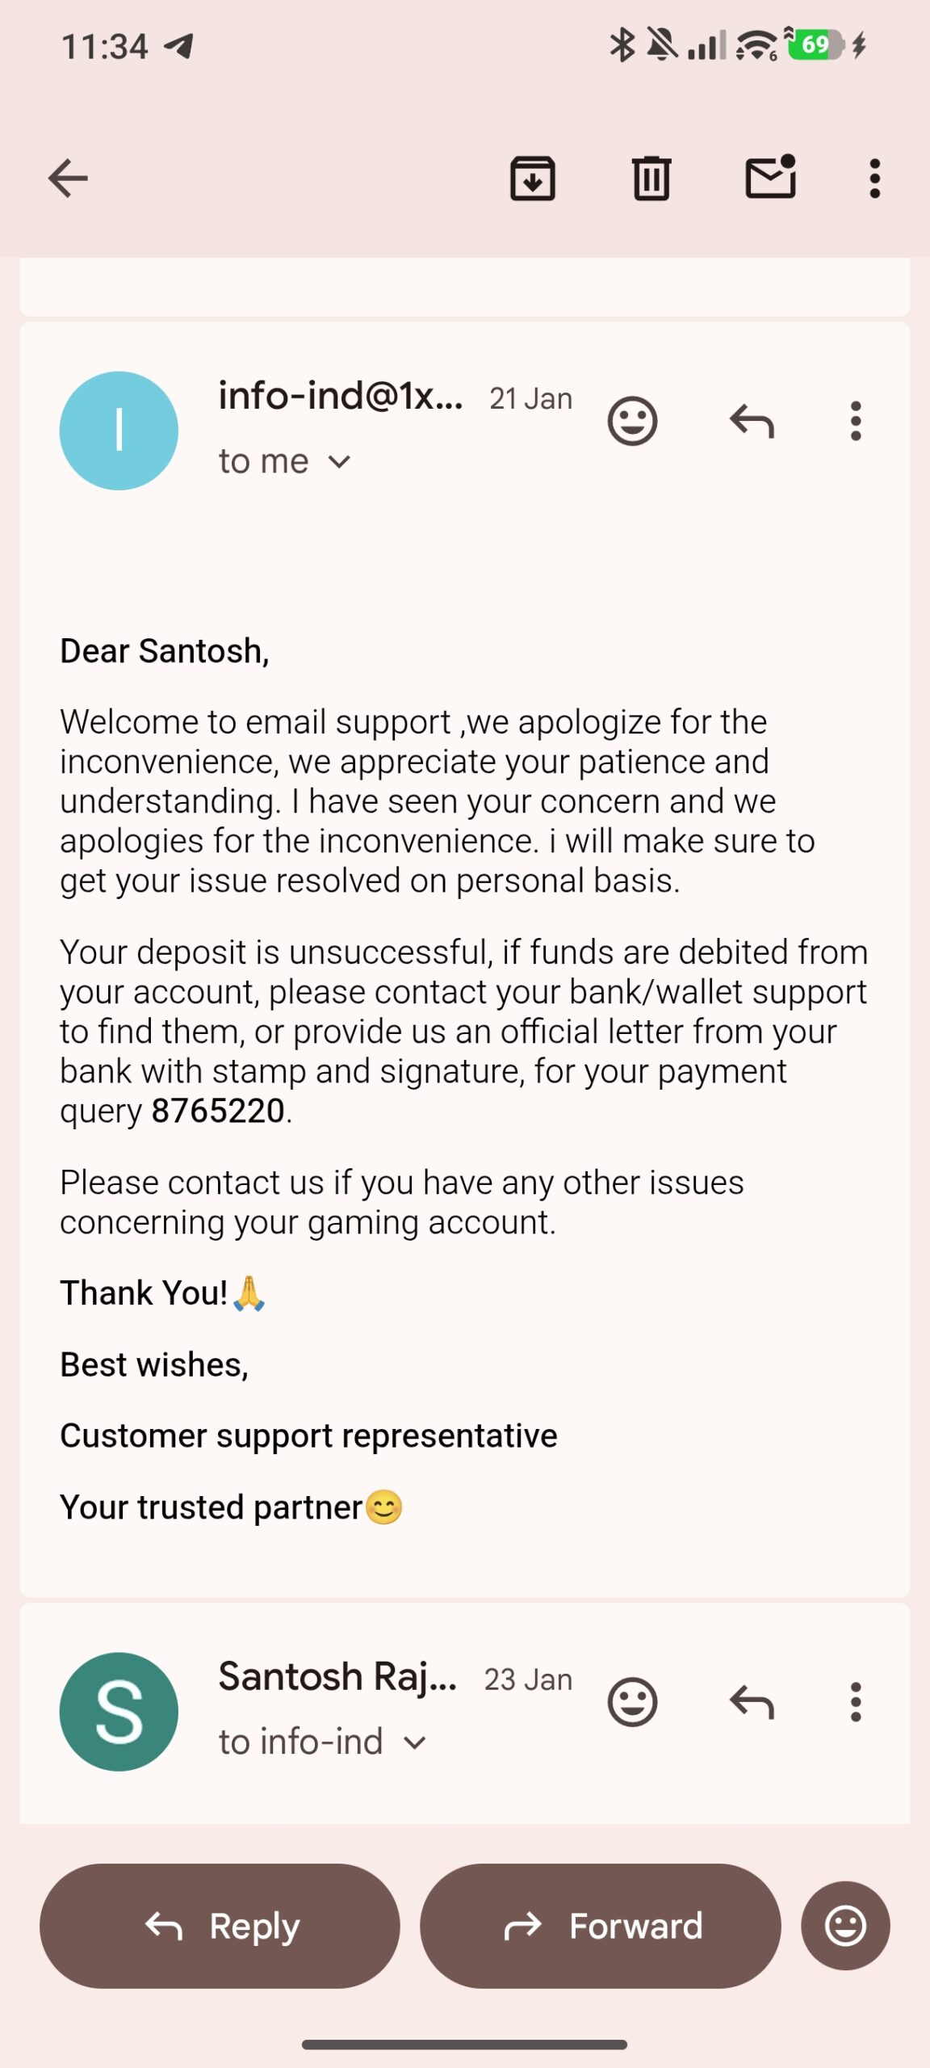Expand the "to me" recipient details
930x2068 pixels.
point(339,462)
